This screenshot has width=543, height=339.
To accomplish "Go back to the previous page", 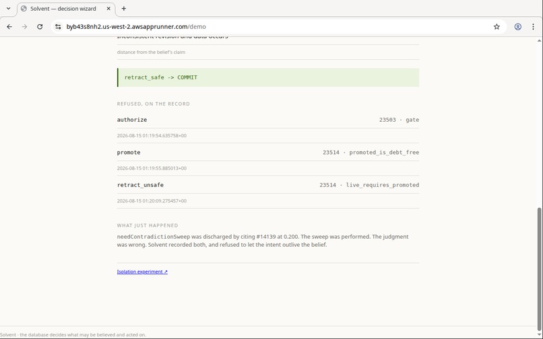I will (x=9, y=27).
